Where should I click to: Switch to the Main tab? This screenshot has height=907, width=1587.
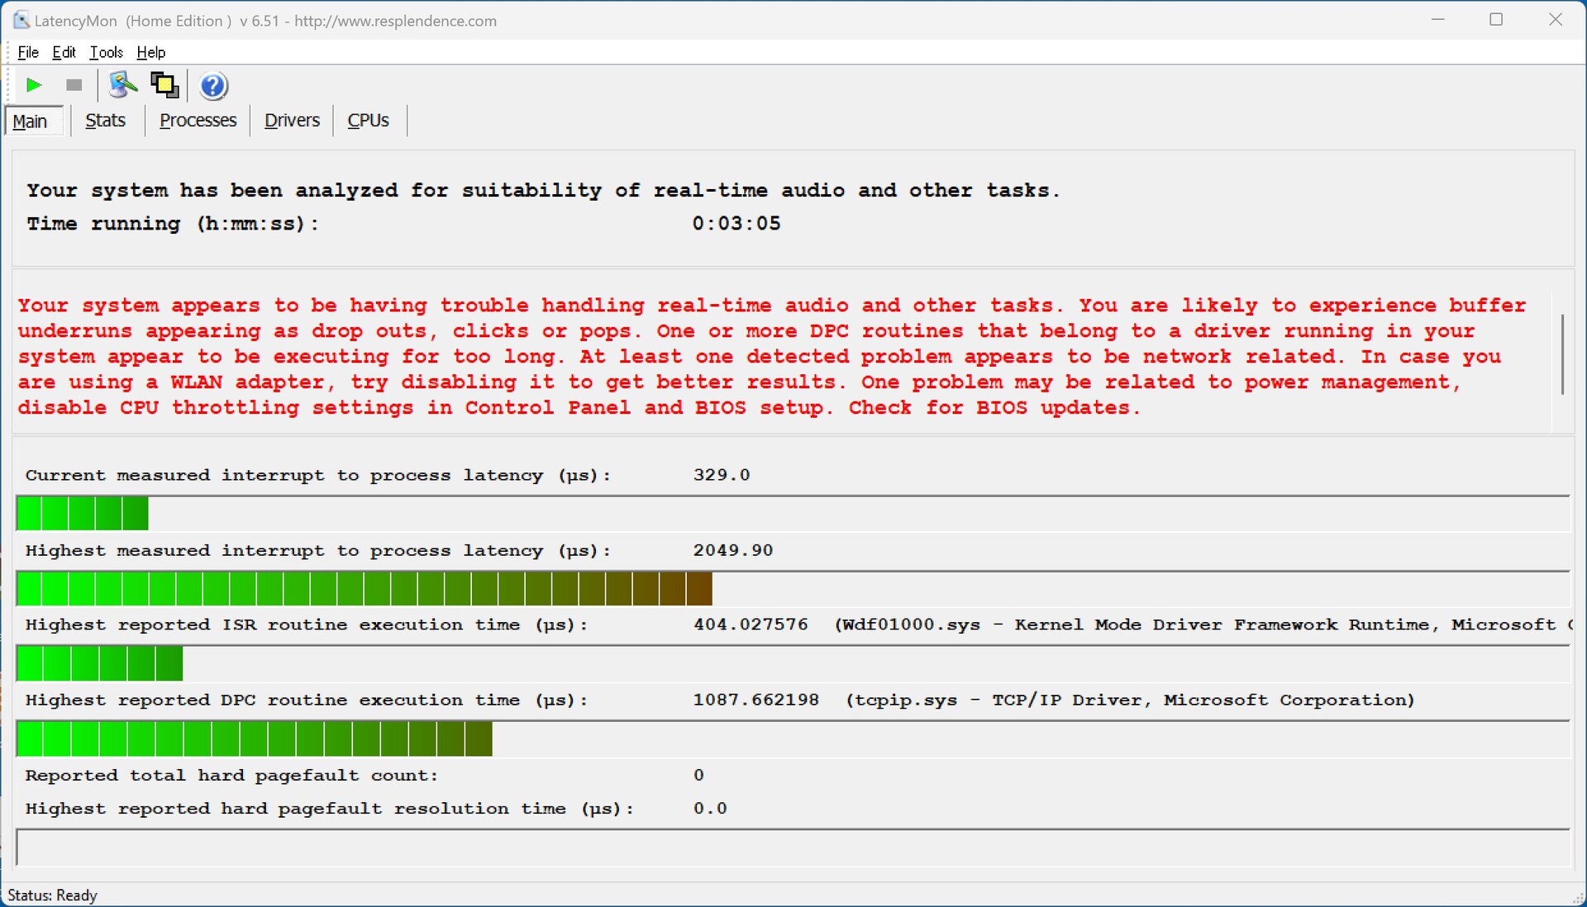pyautogui.click(x=31, y=121)
